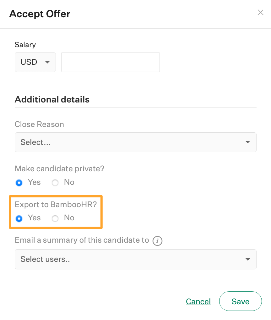Open the USD currency dropdown
The image size is (271, 320).
35,62
